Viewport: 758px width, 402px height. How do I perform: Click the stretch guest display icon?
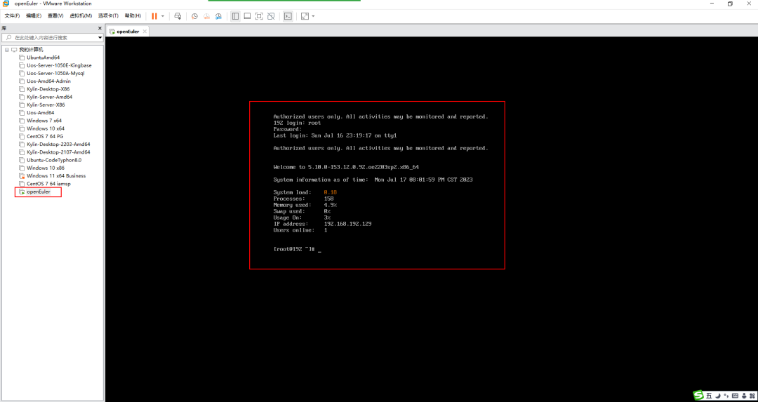[x=305, y=16]
